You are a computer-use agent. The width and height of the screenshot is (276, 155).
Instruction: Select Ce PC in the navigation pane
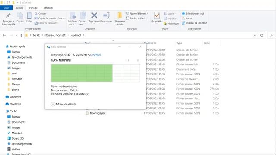tap(13, 111)
